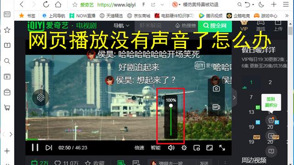The height and width of the screenshot is (165, 294).
Task: Open floating feedback question icon
Action: coord(271,151)
